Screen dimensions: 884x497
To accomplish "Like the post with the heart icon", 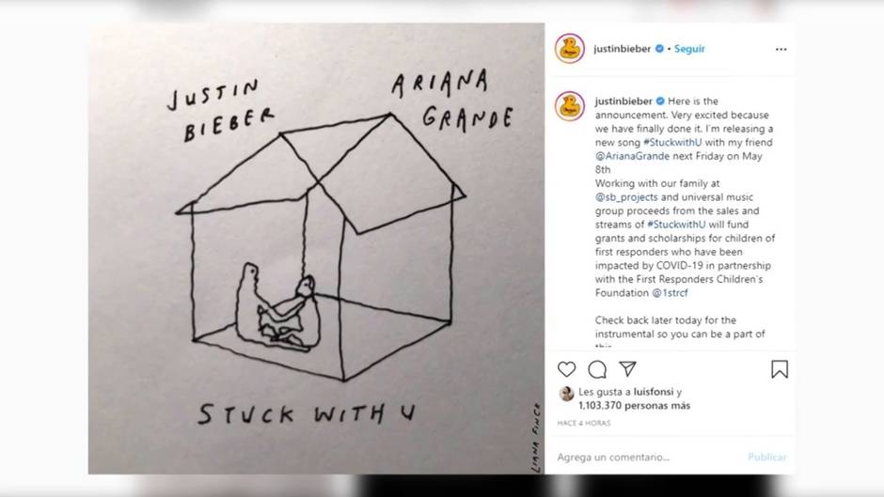I will point(566,369).
